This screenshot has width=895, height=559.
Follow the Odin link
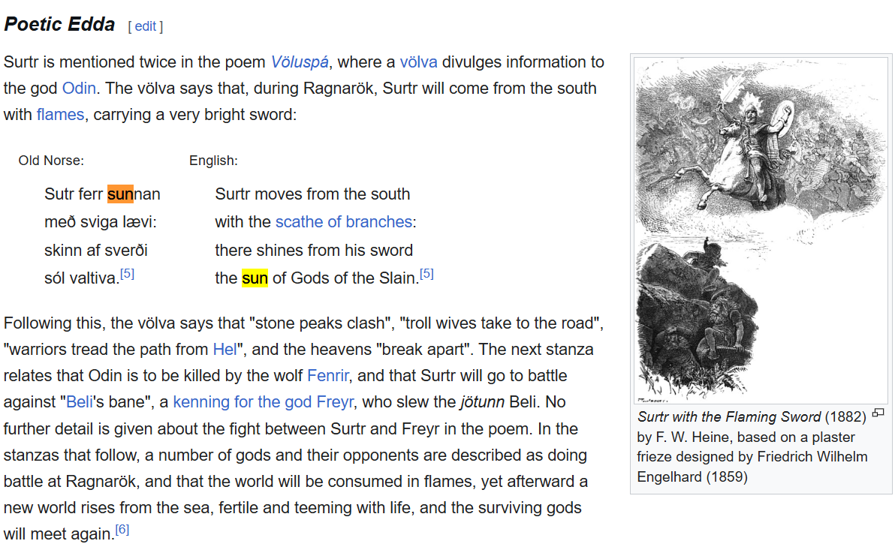79,88
